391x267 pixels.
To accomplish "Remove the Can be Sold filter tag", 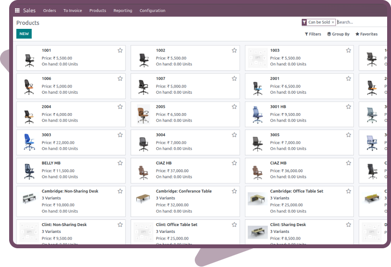I will [333, 22].
